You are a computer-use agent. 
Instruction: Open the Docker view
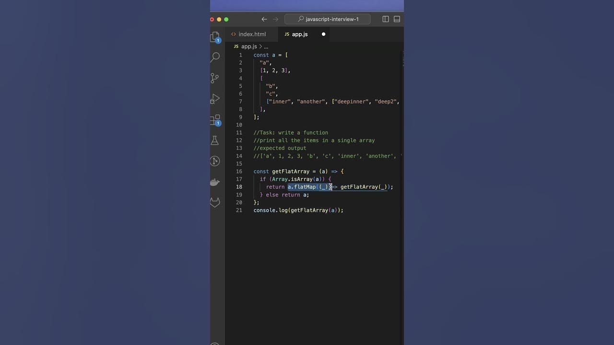tap(215, 182)
